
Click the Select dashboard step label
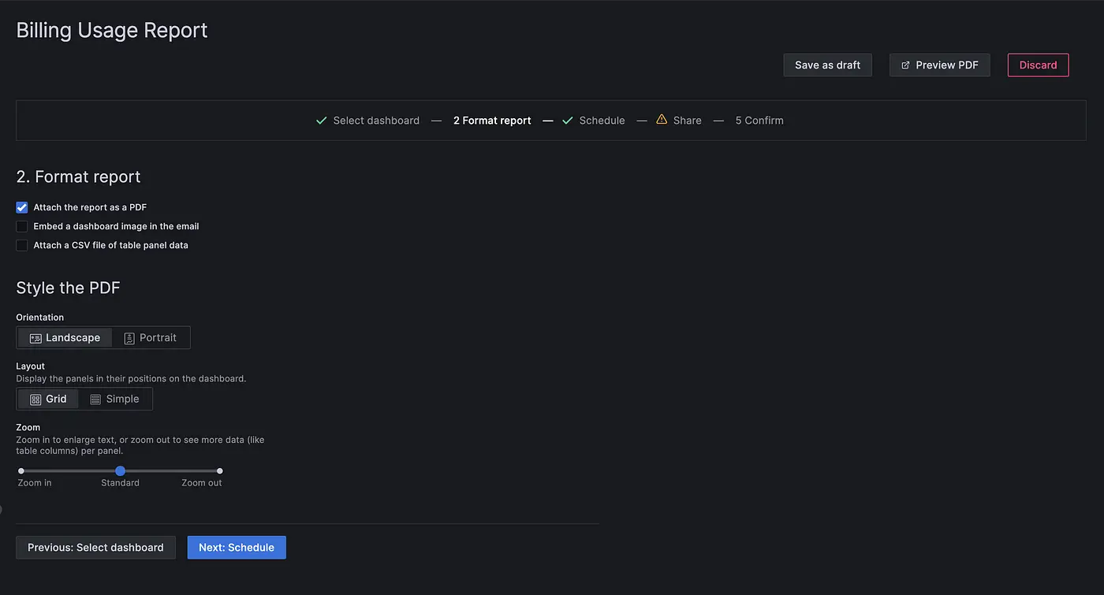tap(376, 120)
